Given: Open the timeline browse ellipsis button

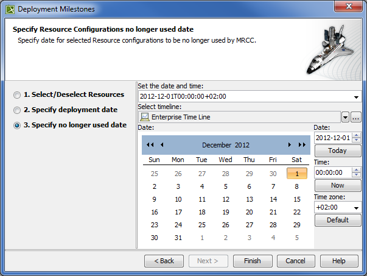Looking at the screenshot, I should click(x=356, y=117).
